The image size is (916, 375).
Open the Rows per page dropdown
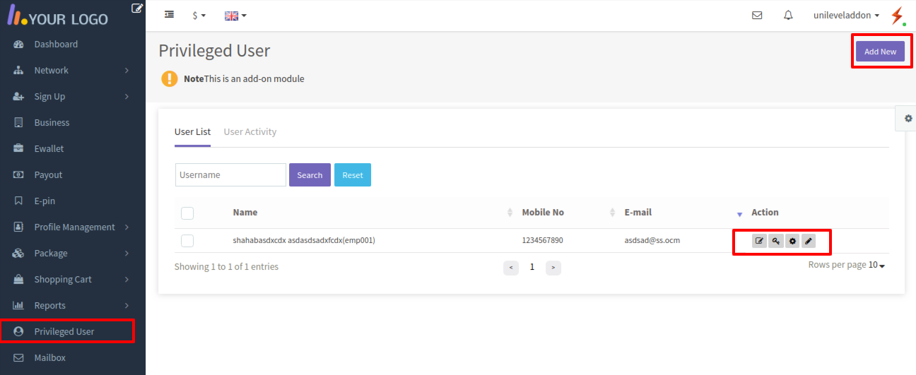click(x=876, y=265)
